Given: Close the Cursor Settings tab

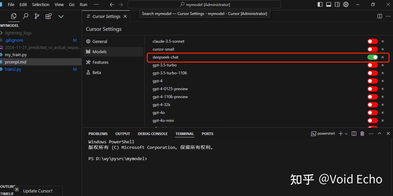Looking at the screenshot, I should pos(125,16).
